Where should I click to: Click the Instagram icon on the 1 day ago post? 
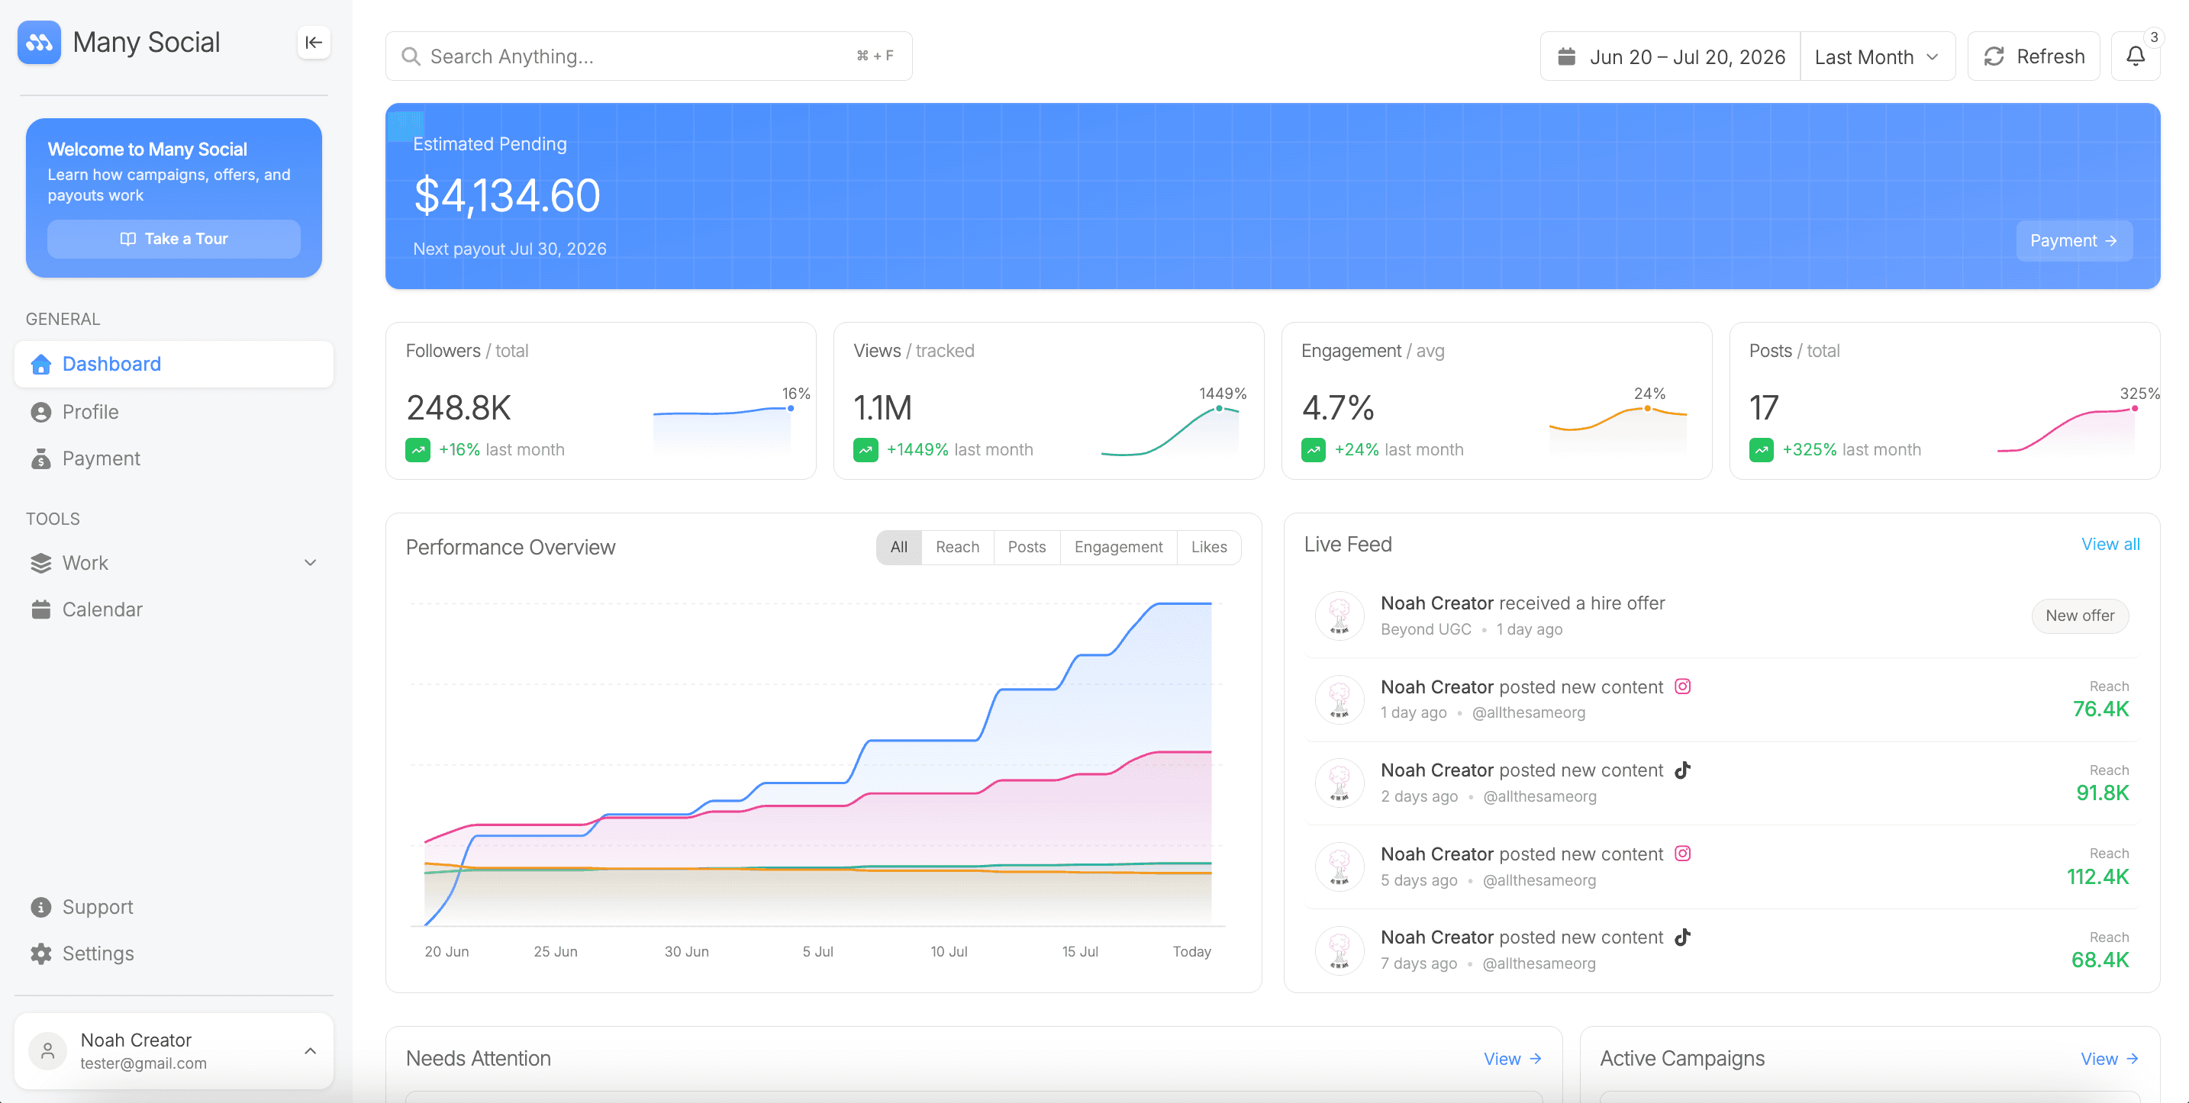coord(1682,686)
